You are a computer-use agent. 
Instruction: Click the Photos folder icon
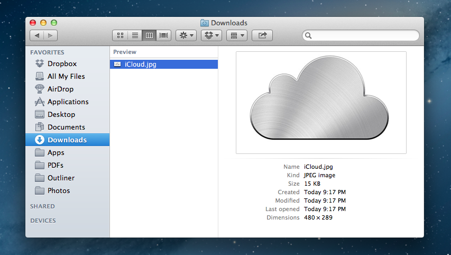(x=40, y=190)
